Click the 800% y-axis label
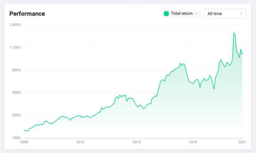 16,70
